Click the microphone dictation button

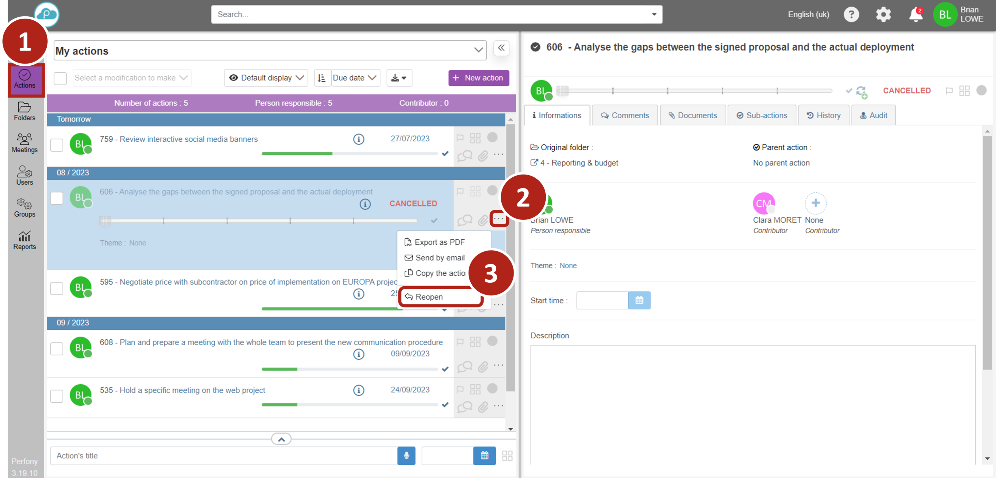(406, 456)
